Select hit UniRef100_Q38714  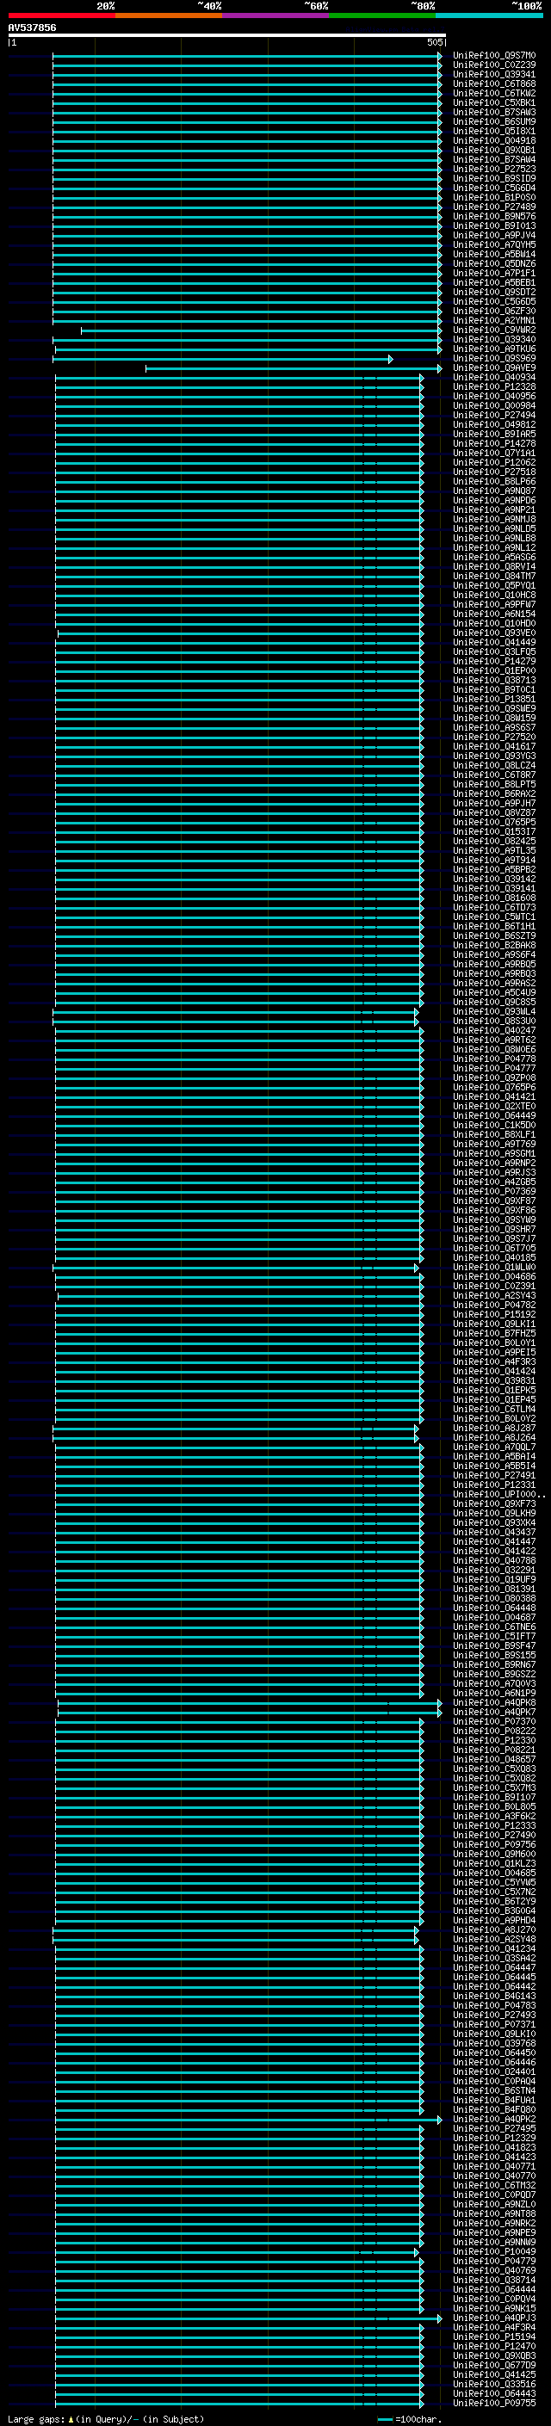click(x=493, y=2280)
